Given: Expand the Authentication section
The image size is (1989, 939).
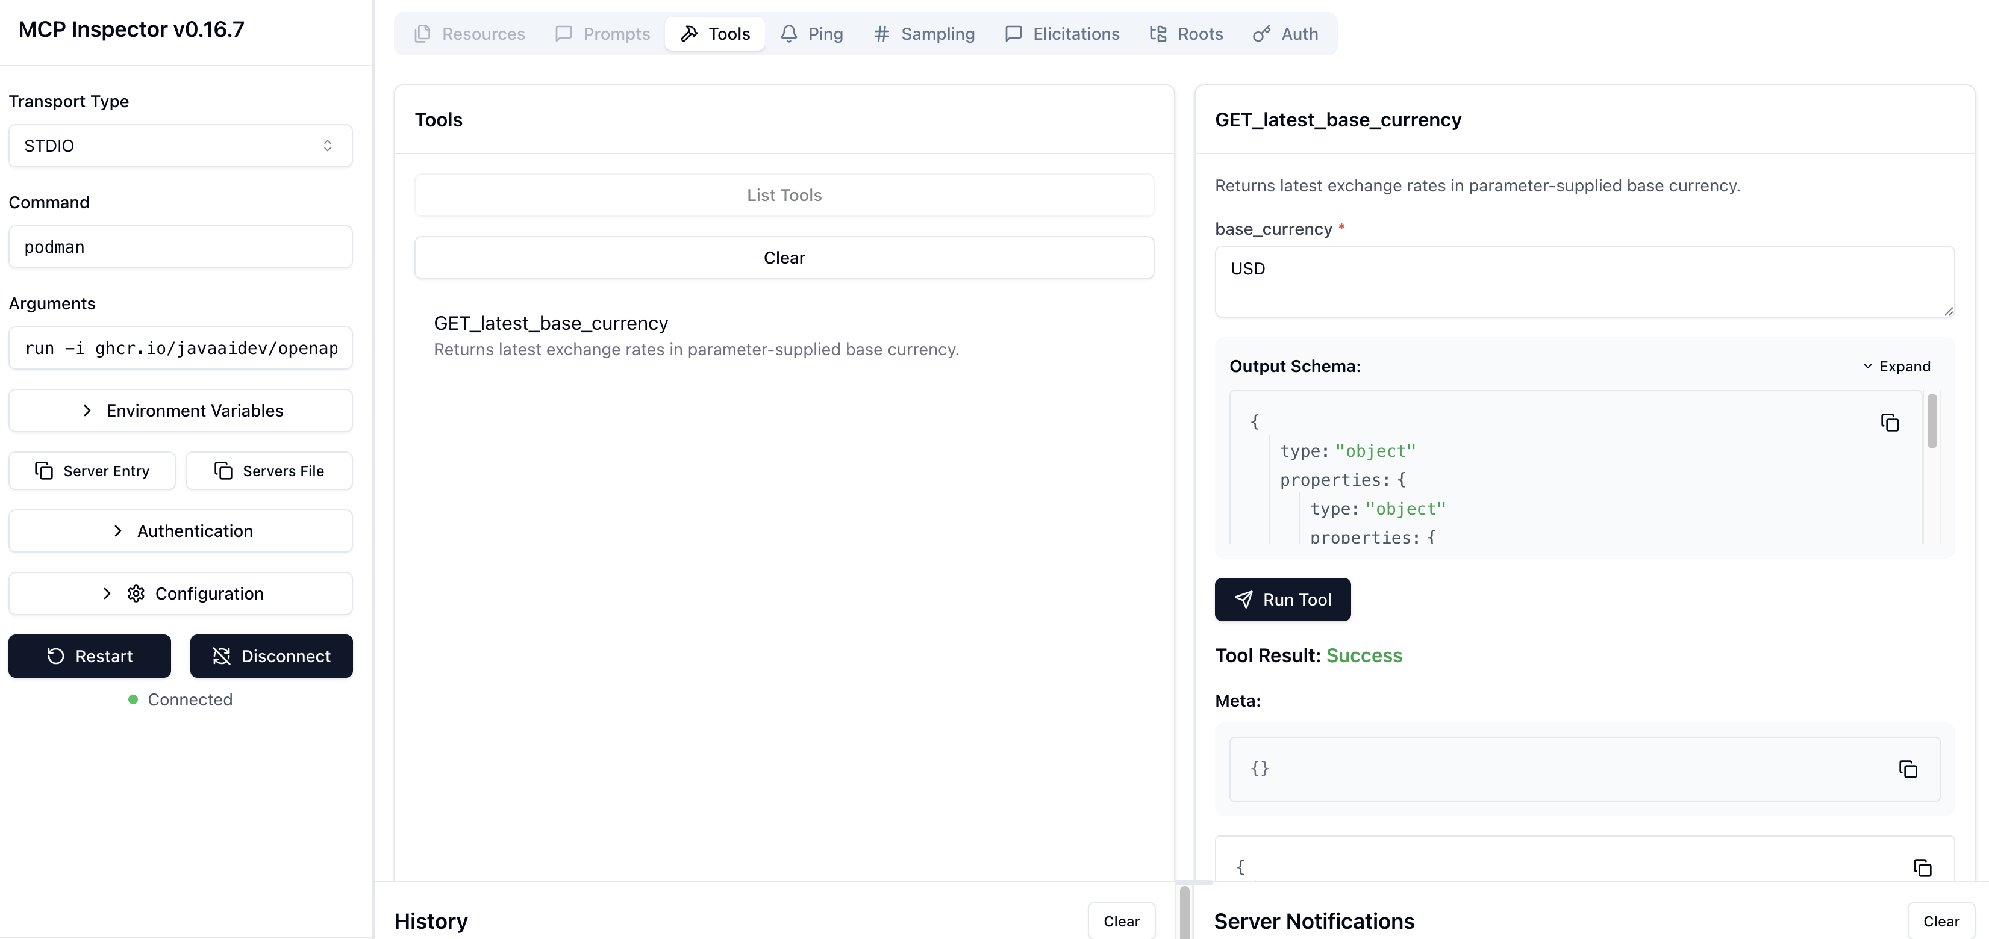Looking at the screenshot, I should (x=180, y=531).
